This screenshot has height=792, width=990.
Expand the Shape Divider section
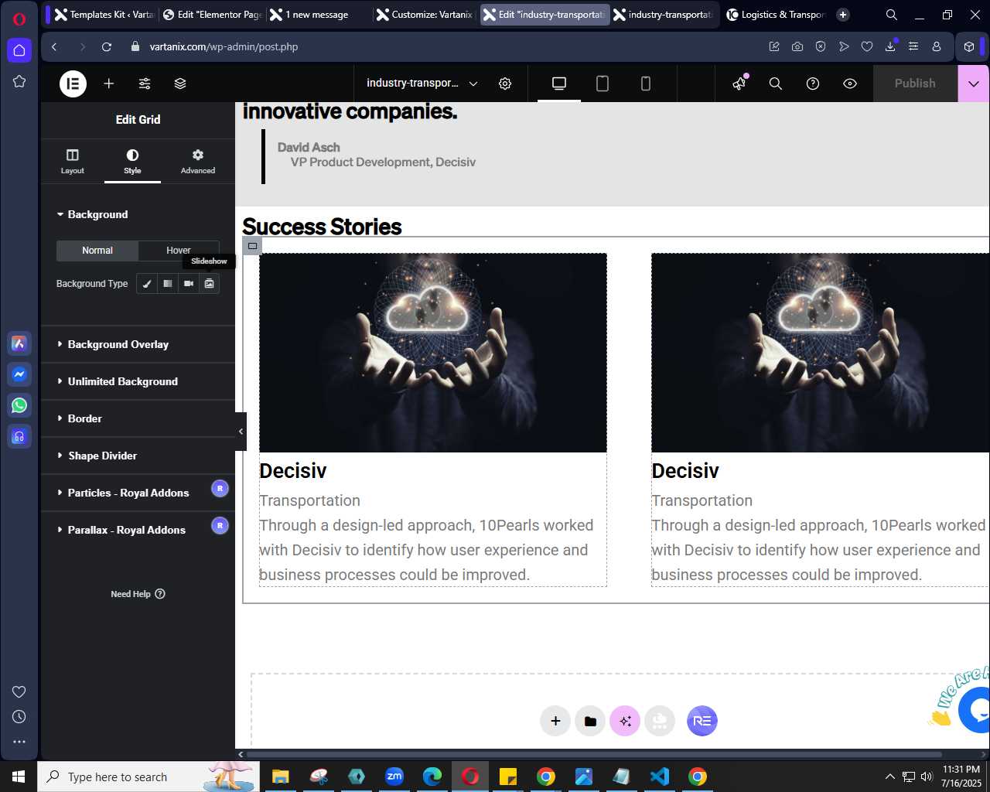coord(138,456)
